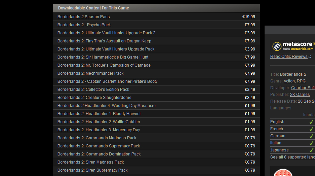
Task: Open the Creature Slaughterdome DLC
Action: (x=94, y=98)
